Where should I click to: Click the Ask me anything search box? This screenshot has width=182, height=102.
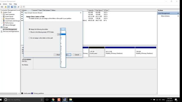point(24,99)
